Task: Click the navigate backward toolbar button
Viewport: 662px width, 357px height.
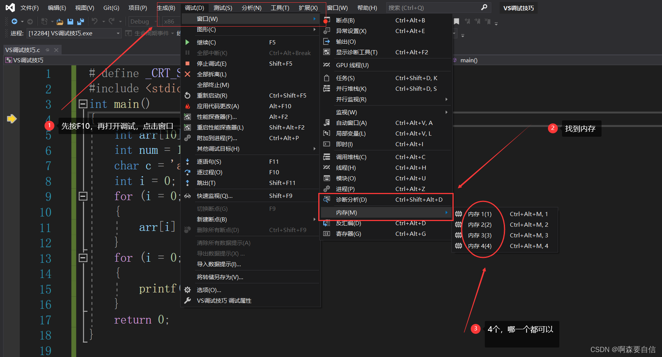Action: pyautogui.click(x=14, y=22)
